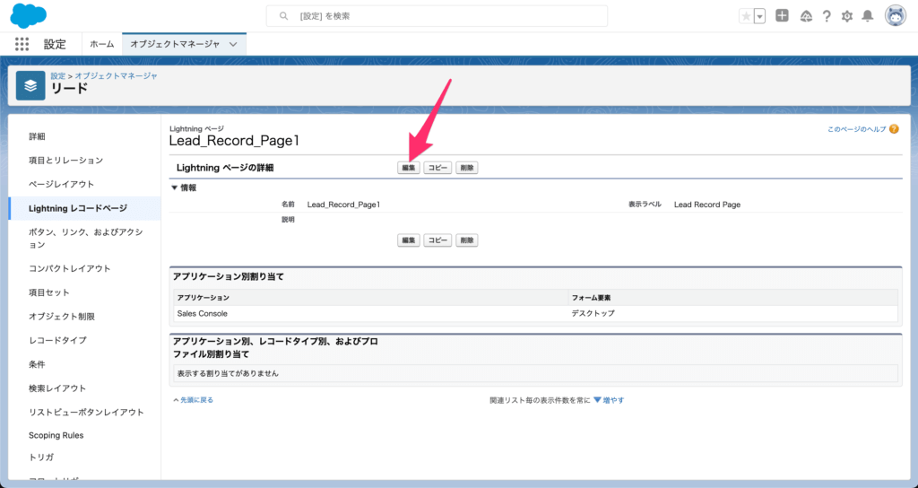This screenshot has width=918, height=488.
Task: Click the Salesforce cloud logo
Action: (x=28, y=16)
